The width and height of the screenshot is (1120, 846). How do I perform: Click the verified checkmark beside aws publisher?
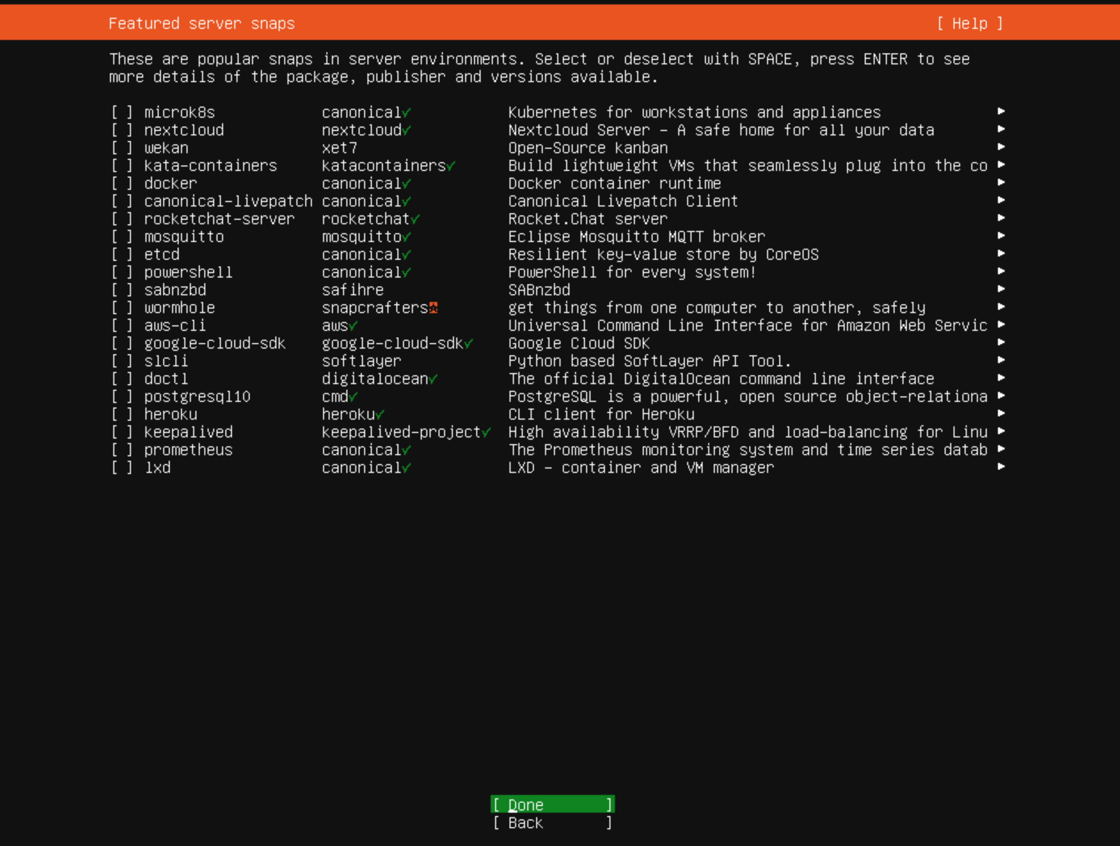pyautogui.click(x=354, y=326)
